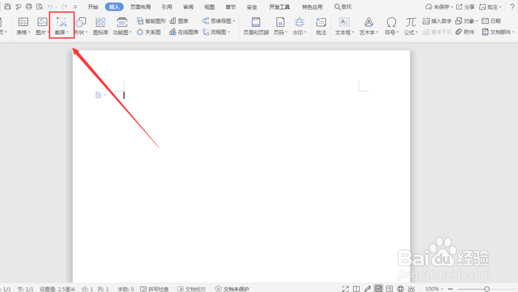Switch to the 开始 tab
Viewport: 518px width, 292px height.
pos(93,7)
